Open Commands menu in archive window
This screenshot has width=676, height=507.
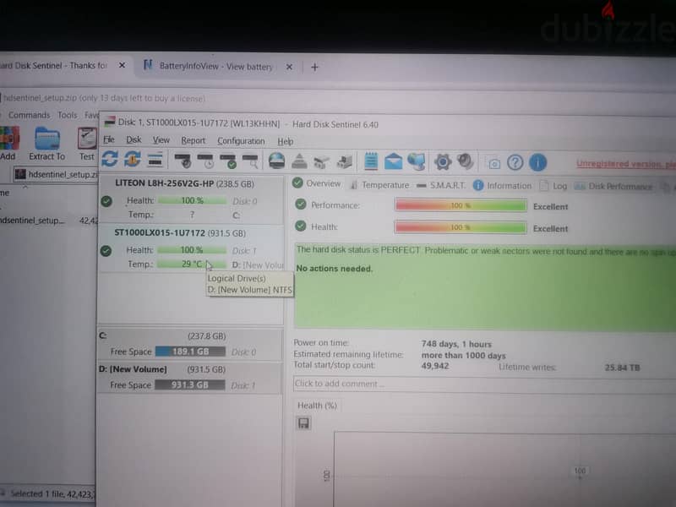29,115
